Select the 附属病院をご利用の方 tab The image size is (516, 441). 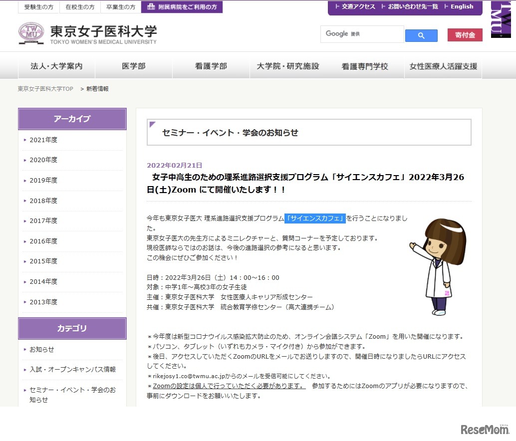click(x=182, y=7)
